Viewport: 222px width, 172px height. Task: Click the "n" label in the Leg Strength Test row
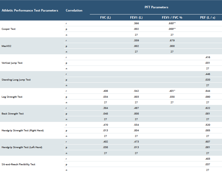click(67, 103)
